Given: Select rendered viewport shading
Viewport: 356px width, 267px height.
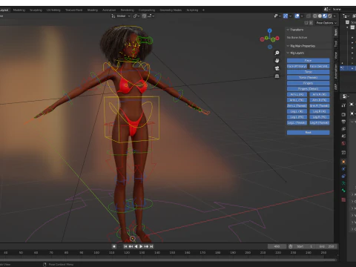Looking at the screenshot, I should pos(329,16).
